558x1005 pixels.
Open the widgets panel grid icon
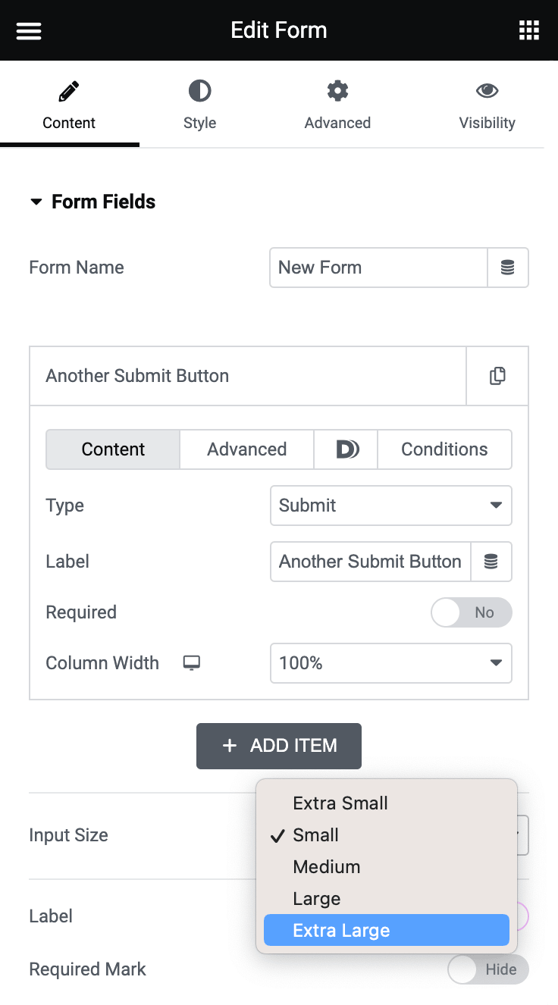pos(528,30)
